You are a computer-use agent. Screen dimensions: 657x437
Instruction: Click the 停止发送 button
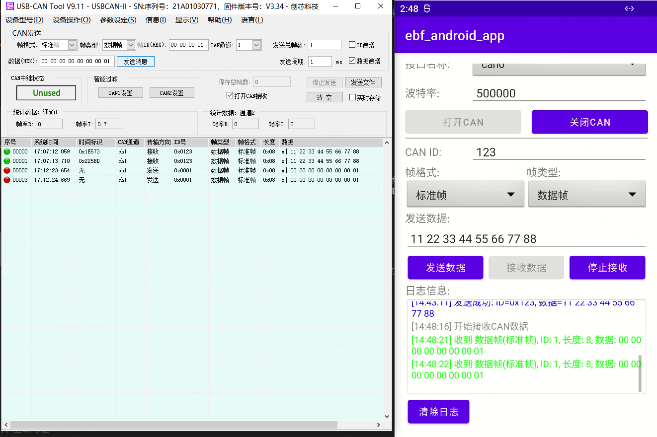(x=324, y=82)
